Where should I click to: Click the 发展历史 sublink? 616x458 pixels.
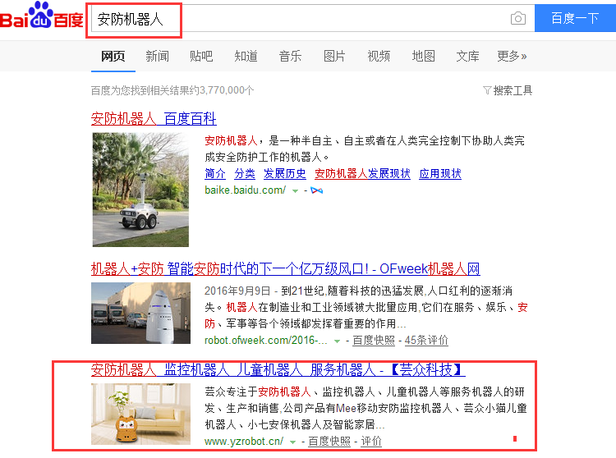click(284, 173)
